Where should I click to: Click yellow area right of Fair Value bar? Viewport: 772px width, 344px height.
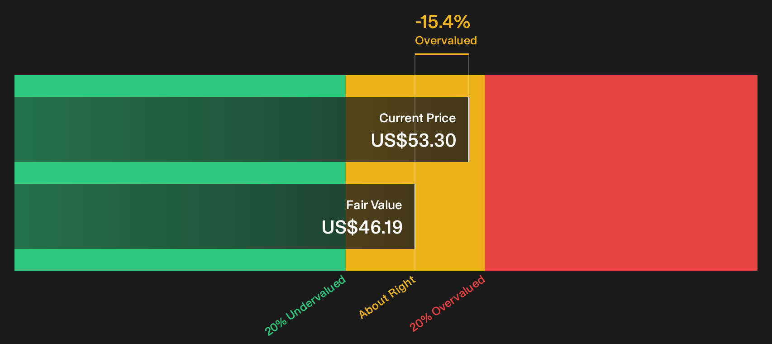pos(450,216)
